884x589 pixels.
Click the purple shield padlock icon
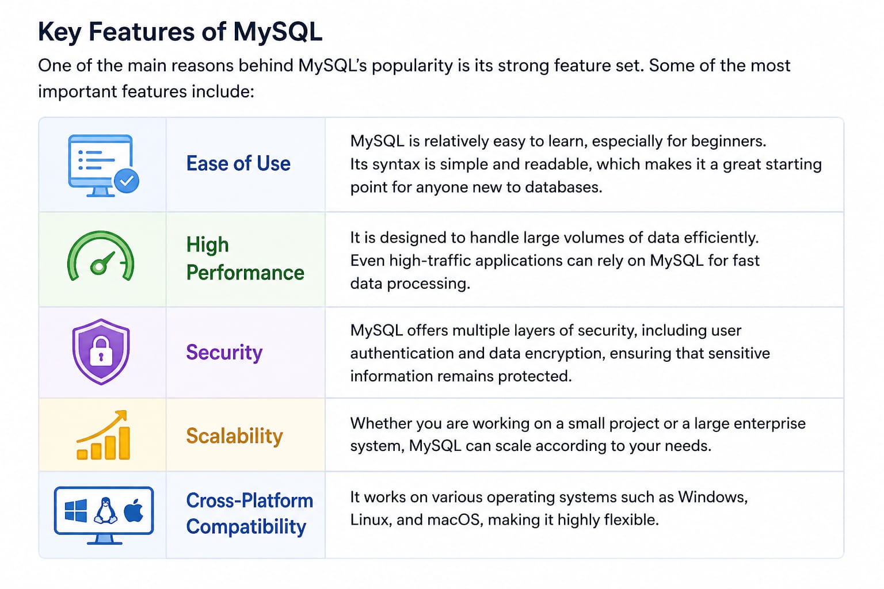pyautogui.click(x=101, y=351)
